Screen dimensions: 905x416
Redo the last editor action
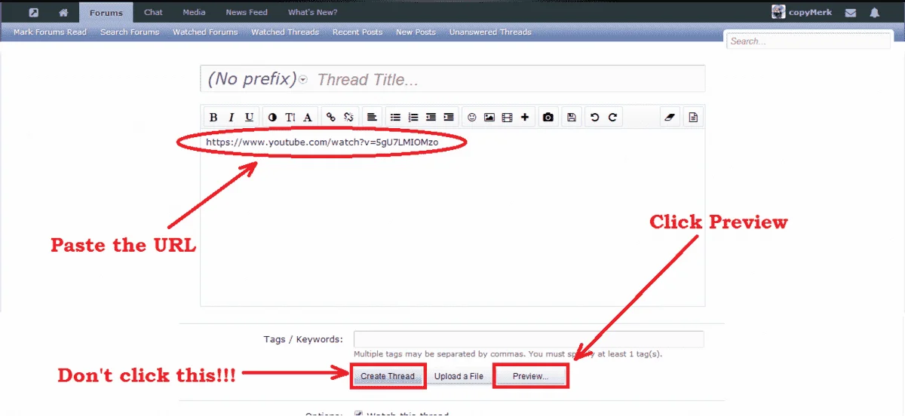point(612,118)
